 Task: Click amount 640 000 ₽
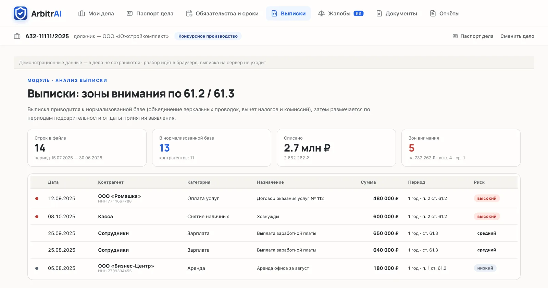click(x=386, y=250)
